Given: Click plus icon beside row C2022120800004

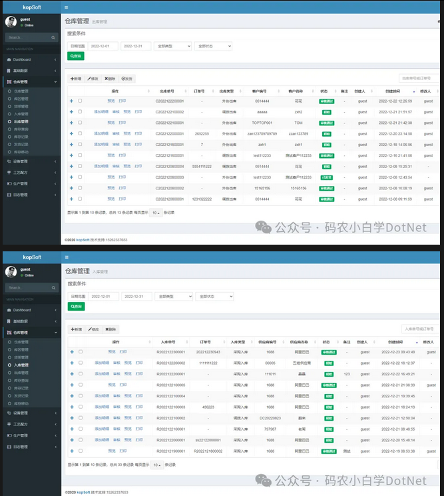Looking at the screenshot, I should pyautogui.click(x=71, y=166).
